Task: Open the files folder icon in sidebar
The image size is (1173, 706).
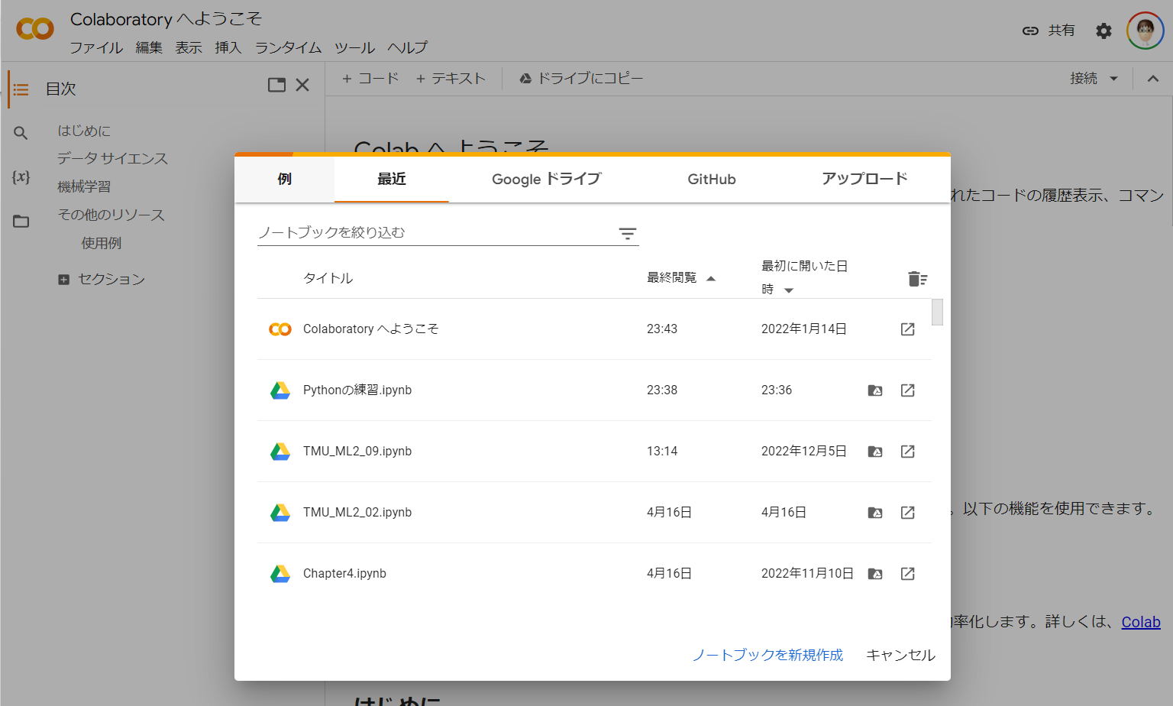Action: 21,222
